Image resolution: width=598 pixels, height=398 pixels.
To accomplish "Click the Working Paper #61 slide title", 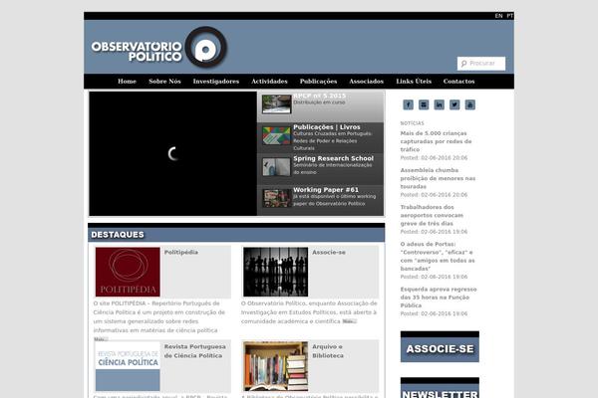I will pyautogui.click(x=326, y=190).
